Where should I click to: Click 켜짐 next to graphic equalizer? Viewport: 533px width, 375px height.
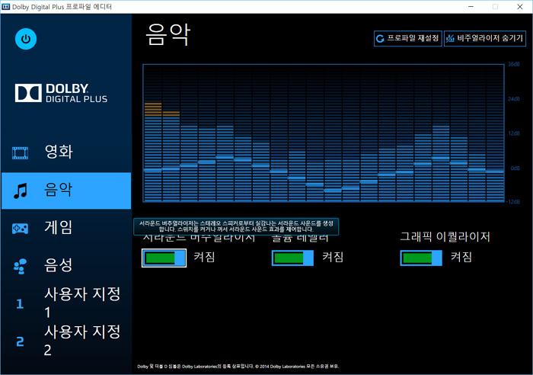pyautogui.click(x=461, y=257)
